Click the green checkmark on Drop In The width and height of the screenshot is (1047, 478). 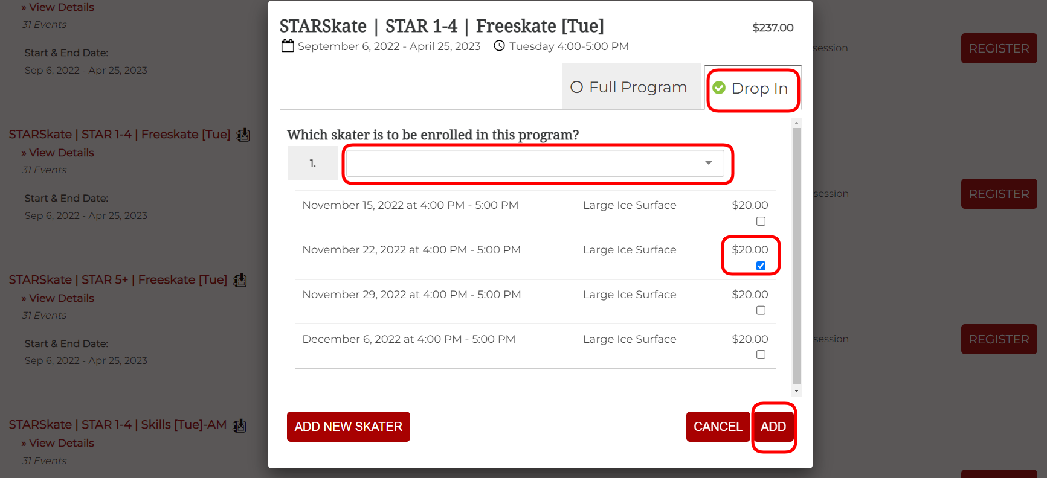point(719,88)
